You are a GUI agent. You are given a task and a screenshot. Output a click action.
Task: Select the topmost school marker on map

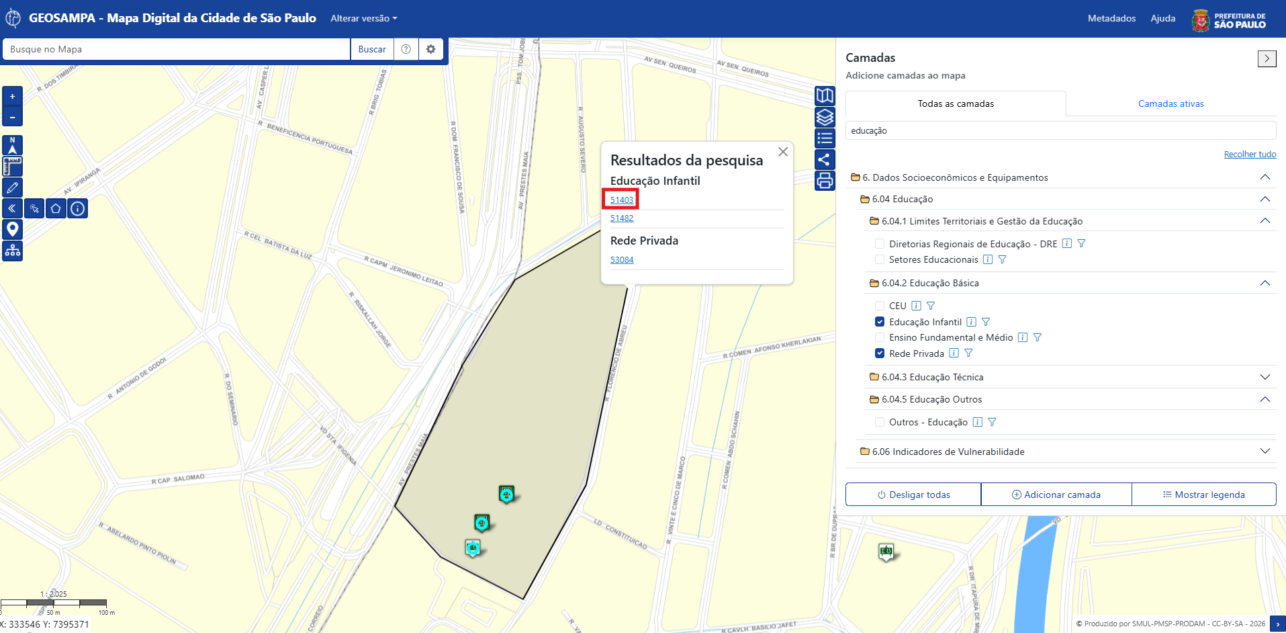pos(506,495)
